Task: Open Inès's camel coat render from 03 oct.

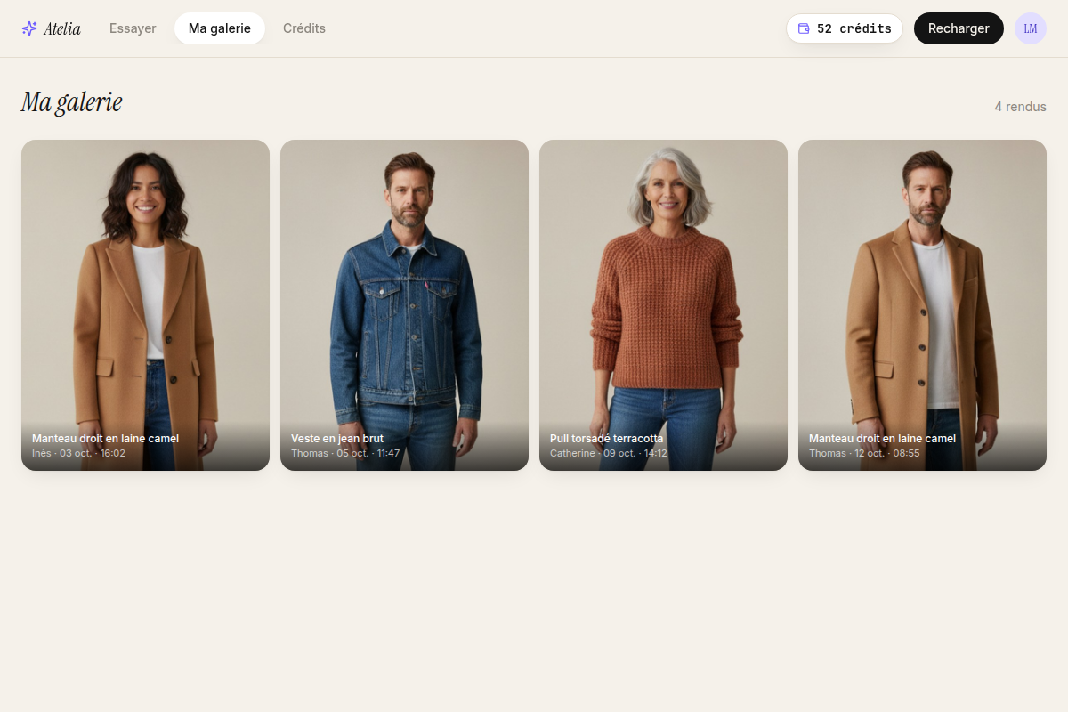Action: pos(145,305)
